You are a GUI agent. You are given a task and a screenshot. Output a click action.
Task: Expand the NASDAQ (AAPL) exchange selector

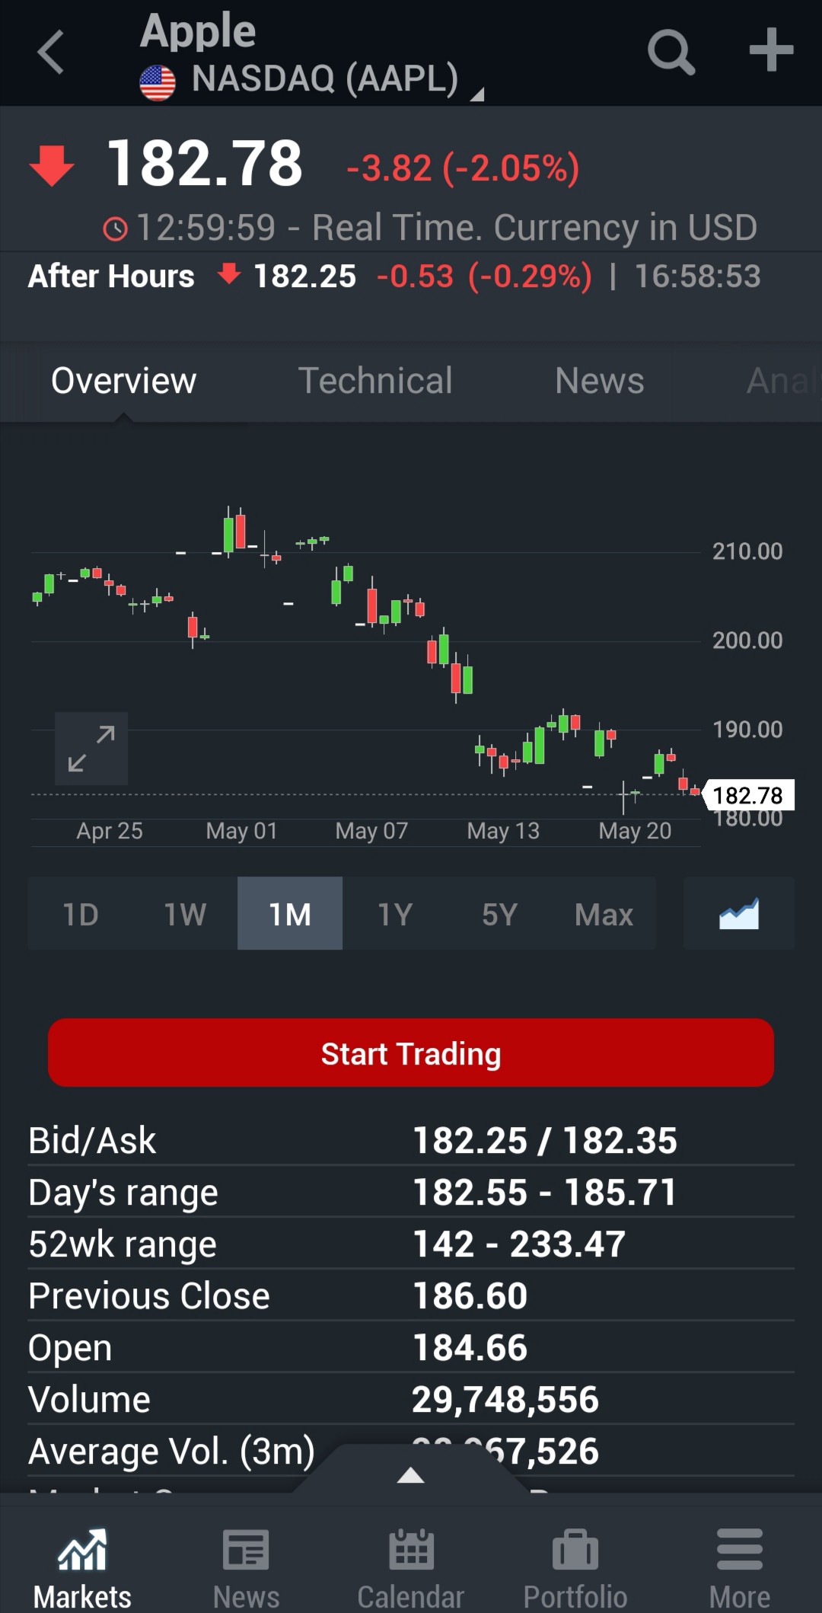(313, 79)
